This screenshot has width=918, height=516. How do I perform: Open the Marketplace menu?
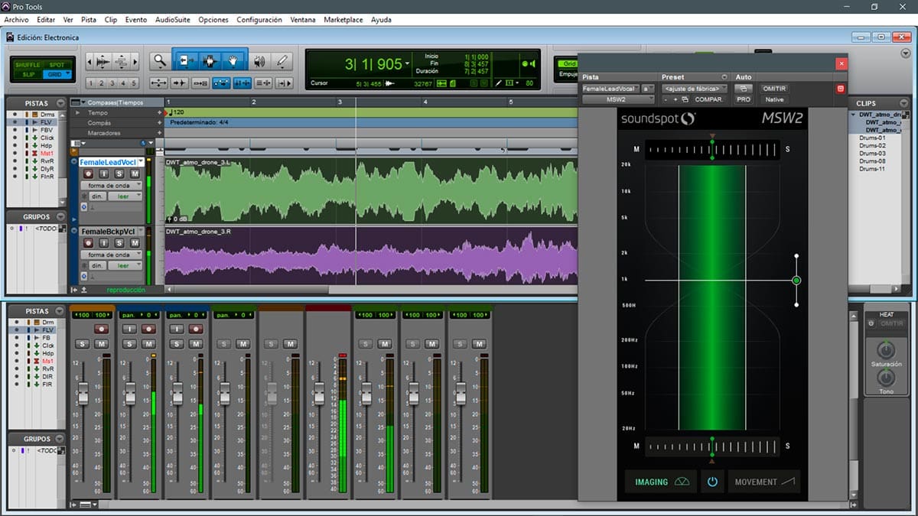pyautogui.click(x=343, y=20)
